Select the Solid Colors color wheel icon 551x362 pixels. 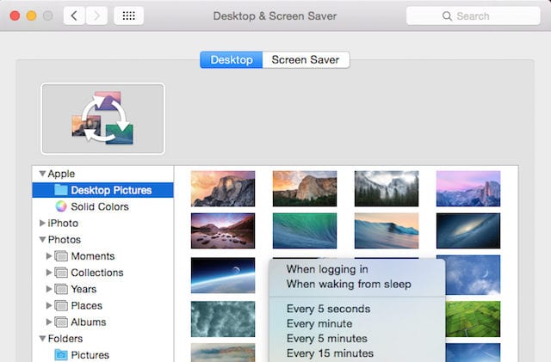61,206
